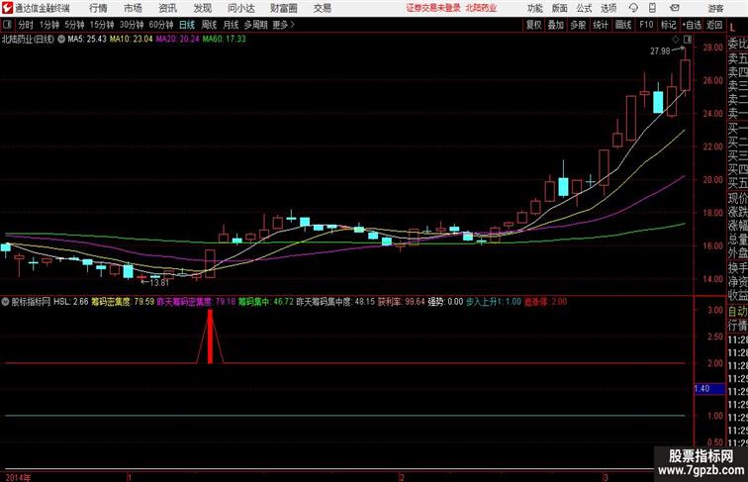Open the 行情 menu
Screen dimensions: 748x482
(98, 8)
